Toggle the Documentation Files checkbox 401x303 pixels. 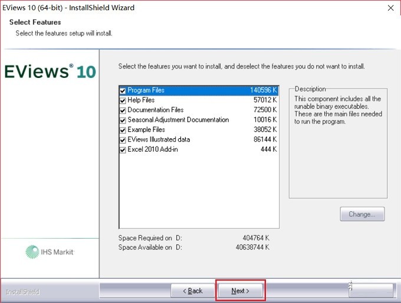click(123, 110)
